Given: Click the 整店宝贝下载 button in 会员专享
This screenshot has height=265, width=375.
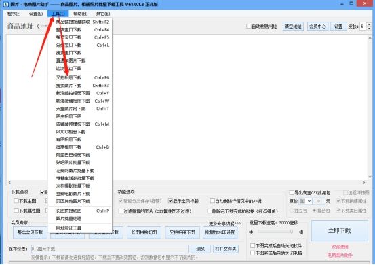Looking at the screenshot, I should click(x=30, y=232).
